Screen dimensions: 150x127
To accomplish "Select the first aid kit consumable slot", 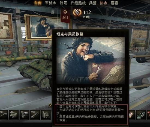I will point(132,115).
